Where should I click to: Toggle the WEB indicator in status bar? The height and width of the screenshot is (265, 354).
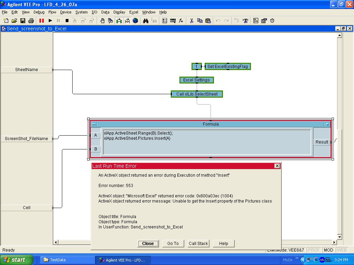tap(342, 250)
